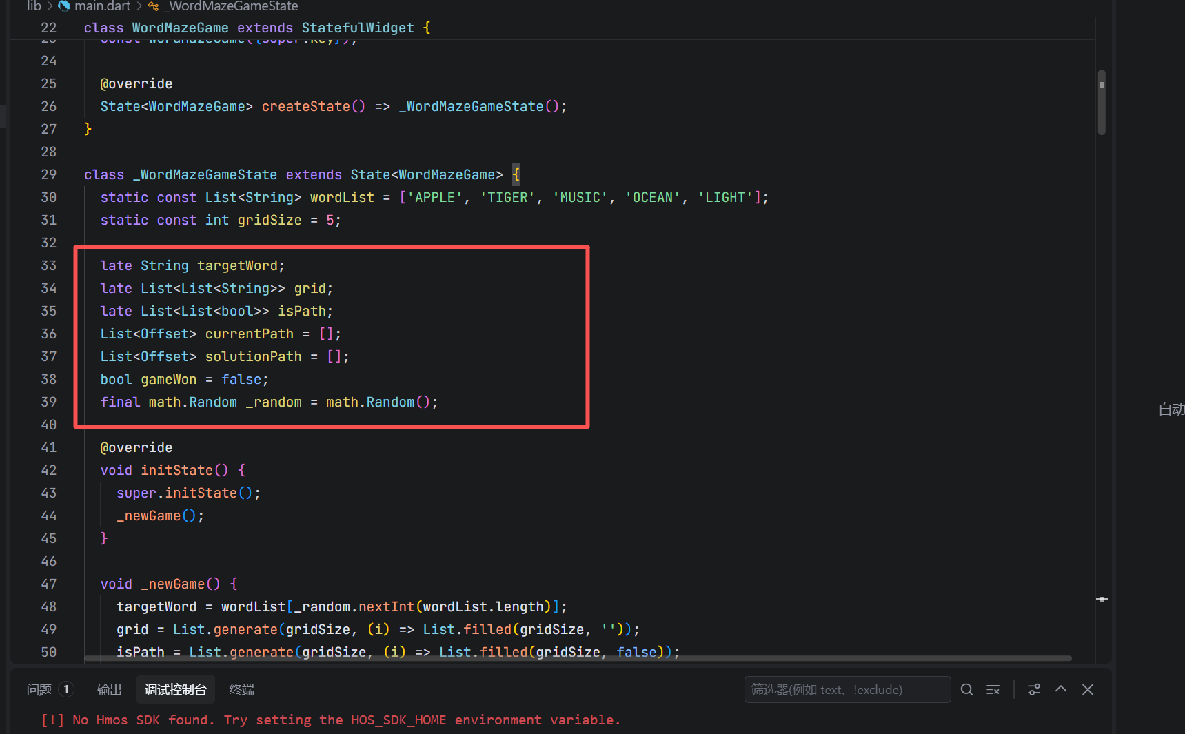Click the Dart file icon in breadcrumb

pos(64,6)
